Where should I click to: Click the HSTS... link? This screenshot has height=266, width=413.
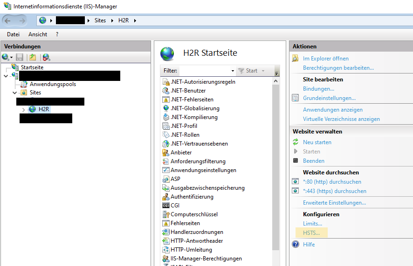(311, 233)
